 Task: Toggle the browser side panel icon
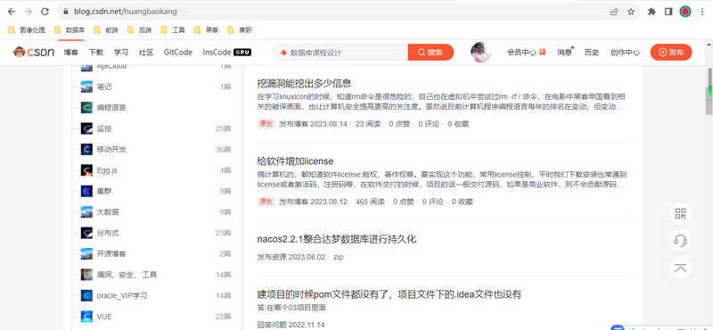pyautogui.click(x=668, y=12)
